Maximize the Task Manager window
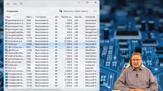The image size is (163, 91). (x=87, y=2)
